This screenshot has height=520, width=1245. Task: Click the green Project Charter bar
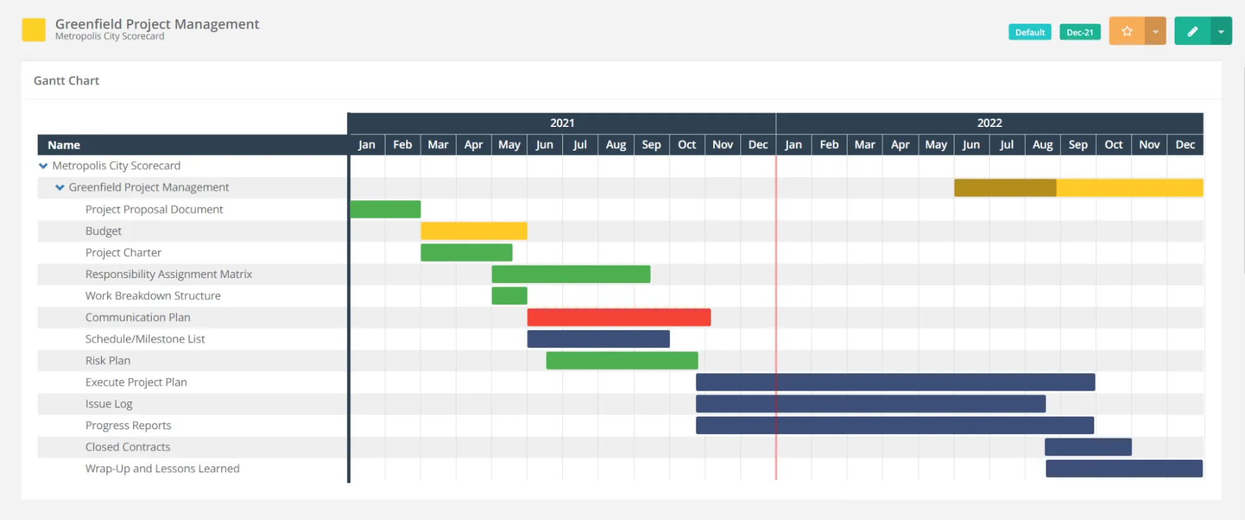(x=466, y=253)
